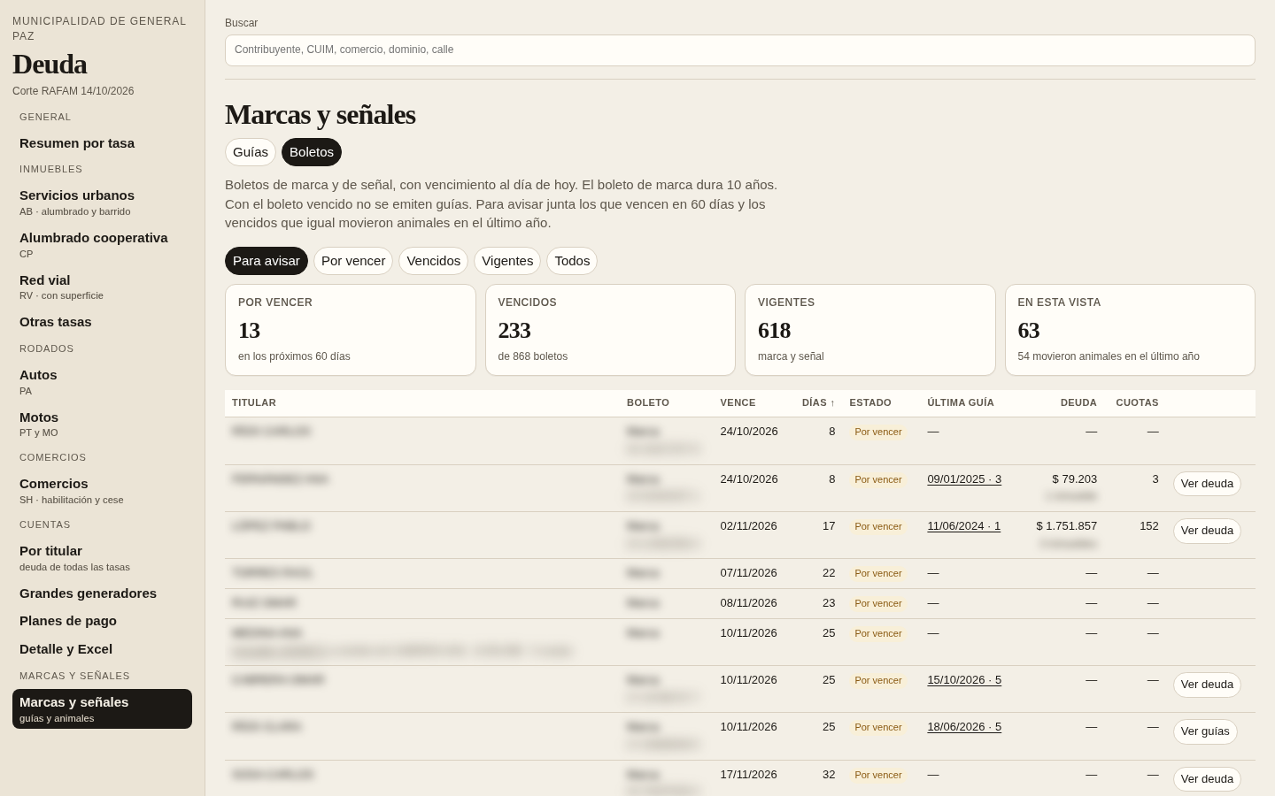Image resolution: width=1275 pixels, height=796 pixels.
Task: Select the Para avisar filter pill
Action: 267,261
